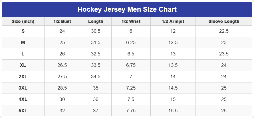Viewport: 254px width, 118px height.
Task: Select the 26.5 bust value for XL
Action: tap(62, 65)
